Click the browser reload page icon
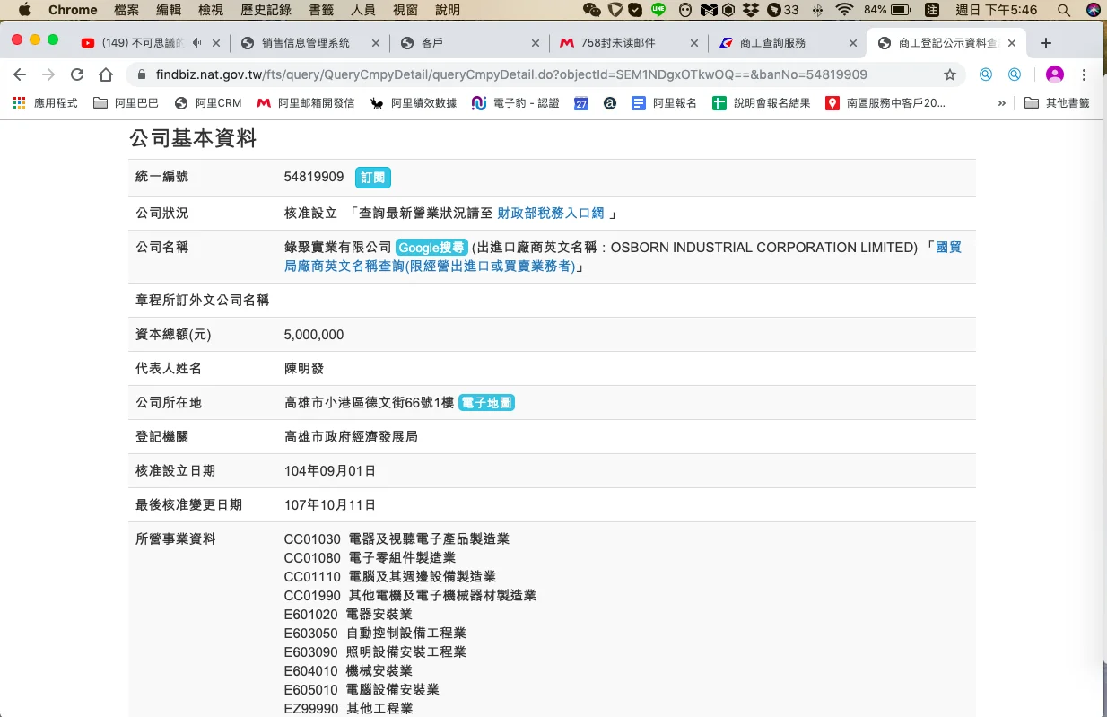 point(77,74)
